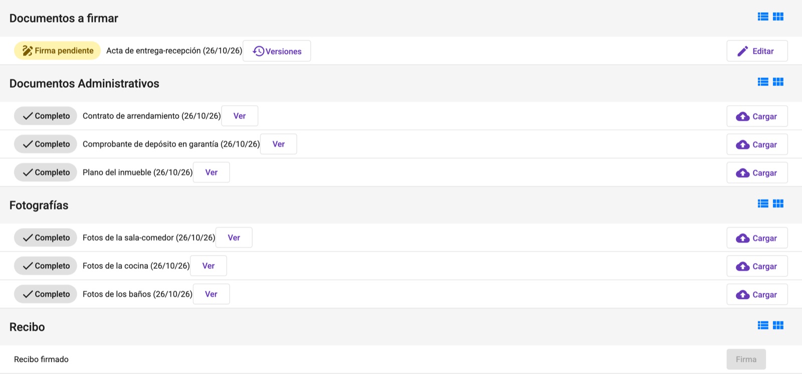The width and height of the screenshot is (802, 374).
Task: Open Versiones for Acta de entrega-recepción
Action: click(277, 51)
